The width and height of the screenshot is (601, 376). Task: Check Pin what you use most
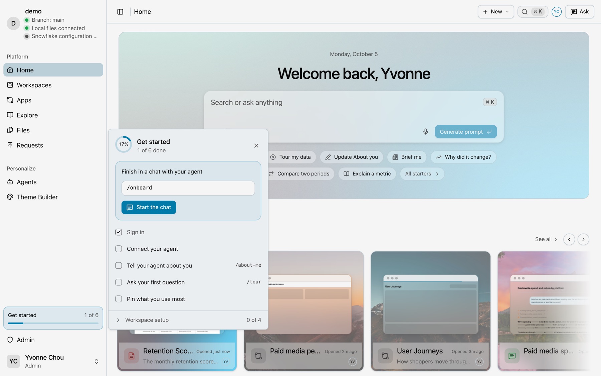119,299
